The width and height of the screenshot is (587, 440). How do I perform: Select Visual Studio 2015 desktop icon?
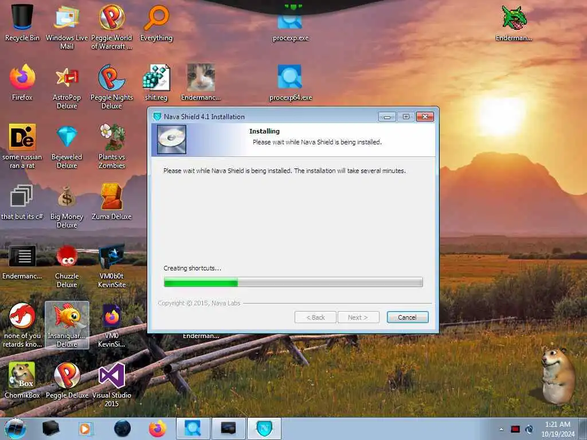pos(112,384)
